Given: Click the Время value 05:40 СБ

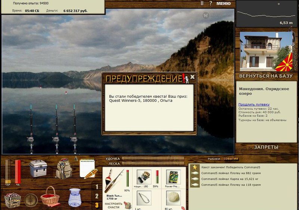Looking at the screenshot, I should pos(32,11).
